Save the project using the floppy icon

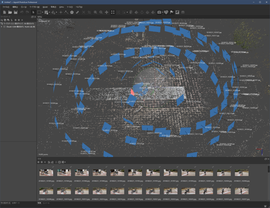coord(16,12)
